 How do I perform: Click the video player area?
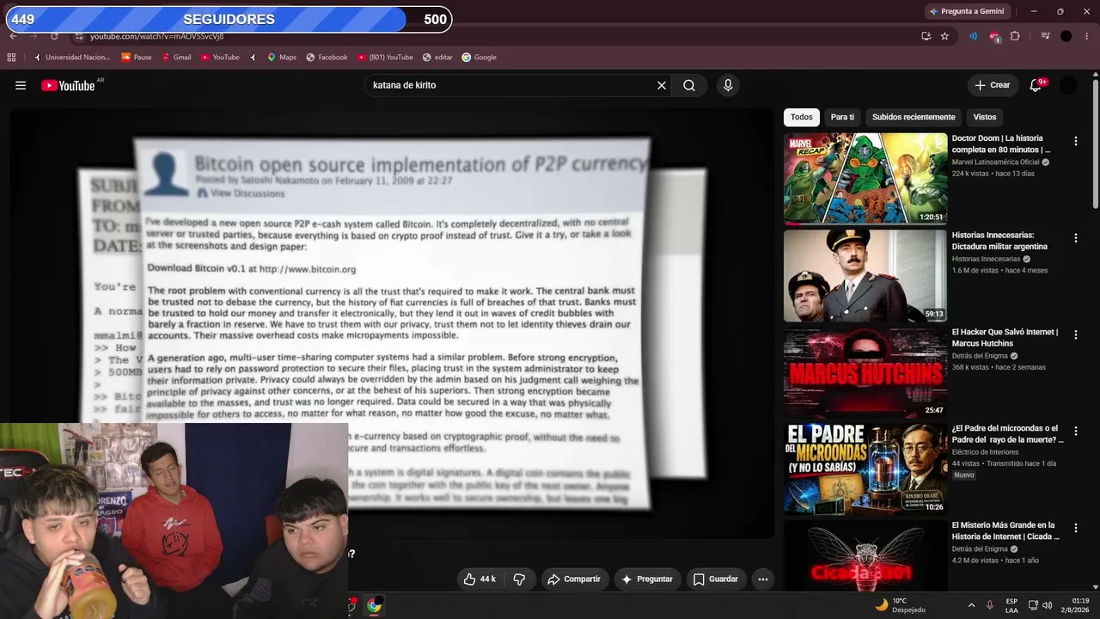392,323
